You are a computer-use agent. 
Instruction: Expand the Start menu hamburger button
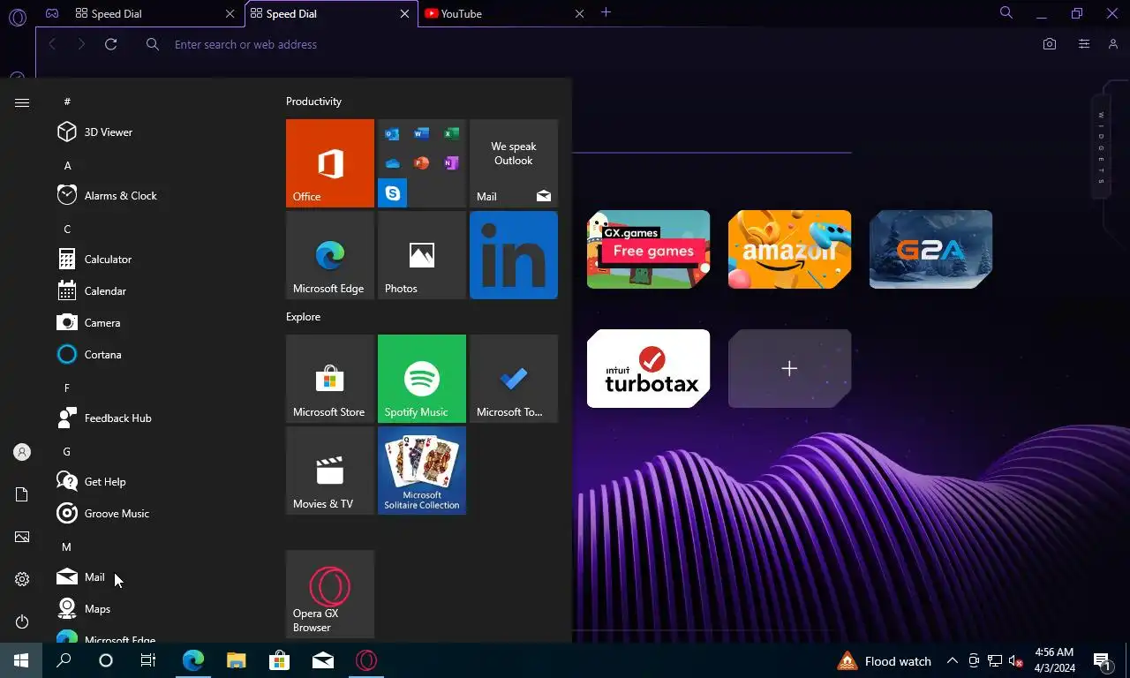22,102
